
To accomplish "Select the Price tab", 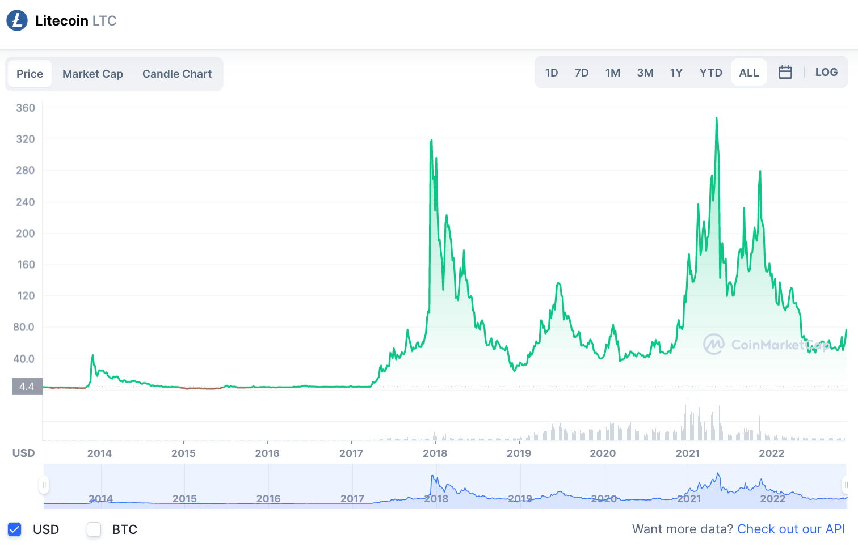I will click(30, 74).
